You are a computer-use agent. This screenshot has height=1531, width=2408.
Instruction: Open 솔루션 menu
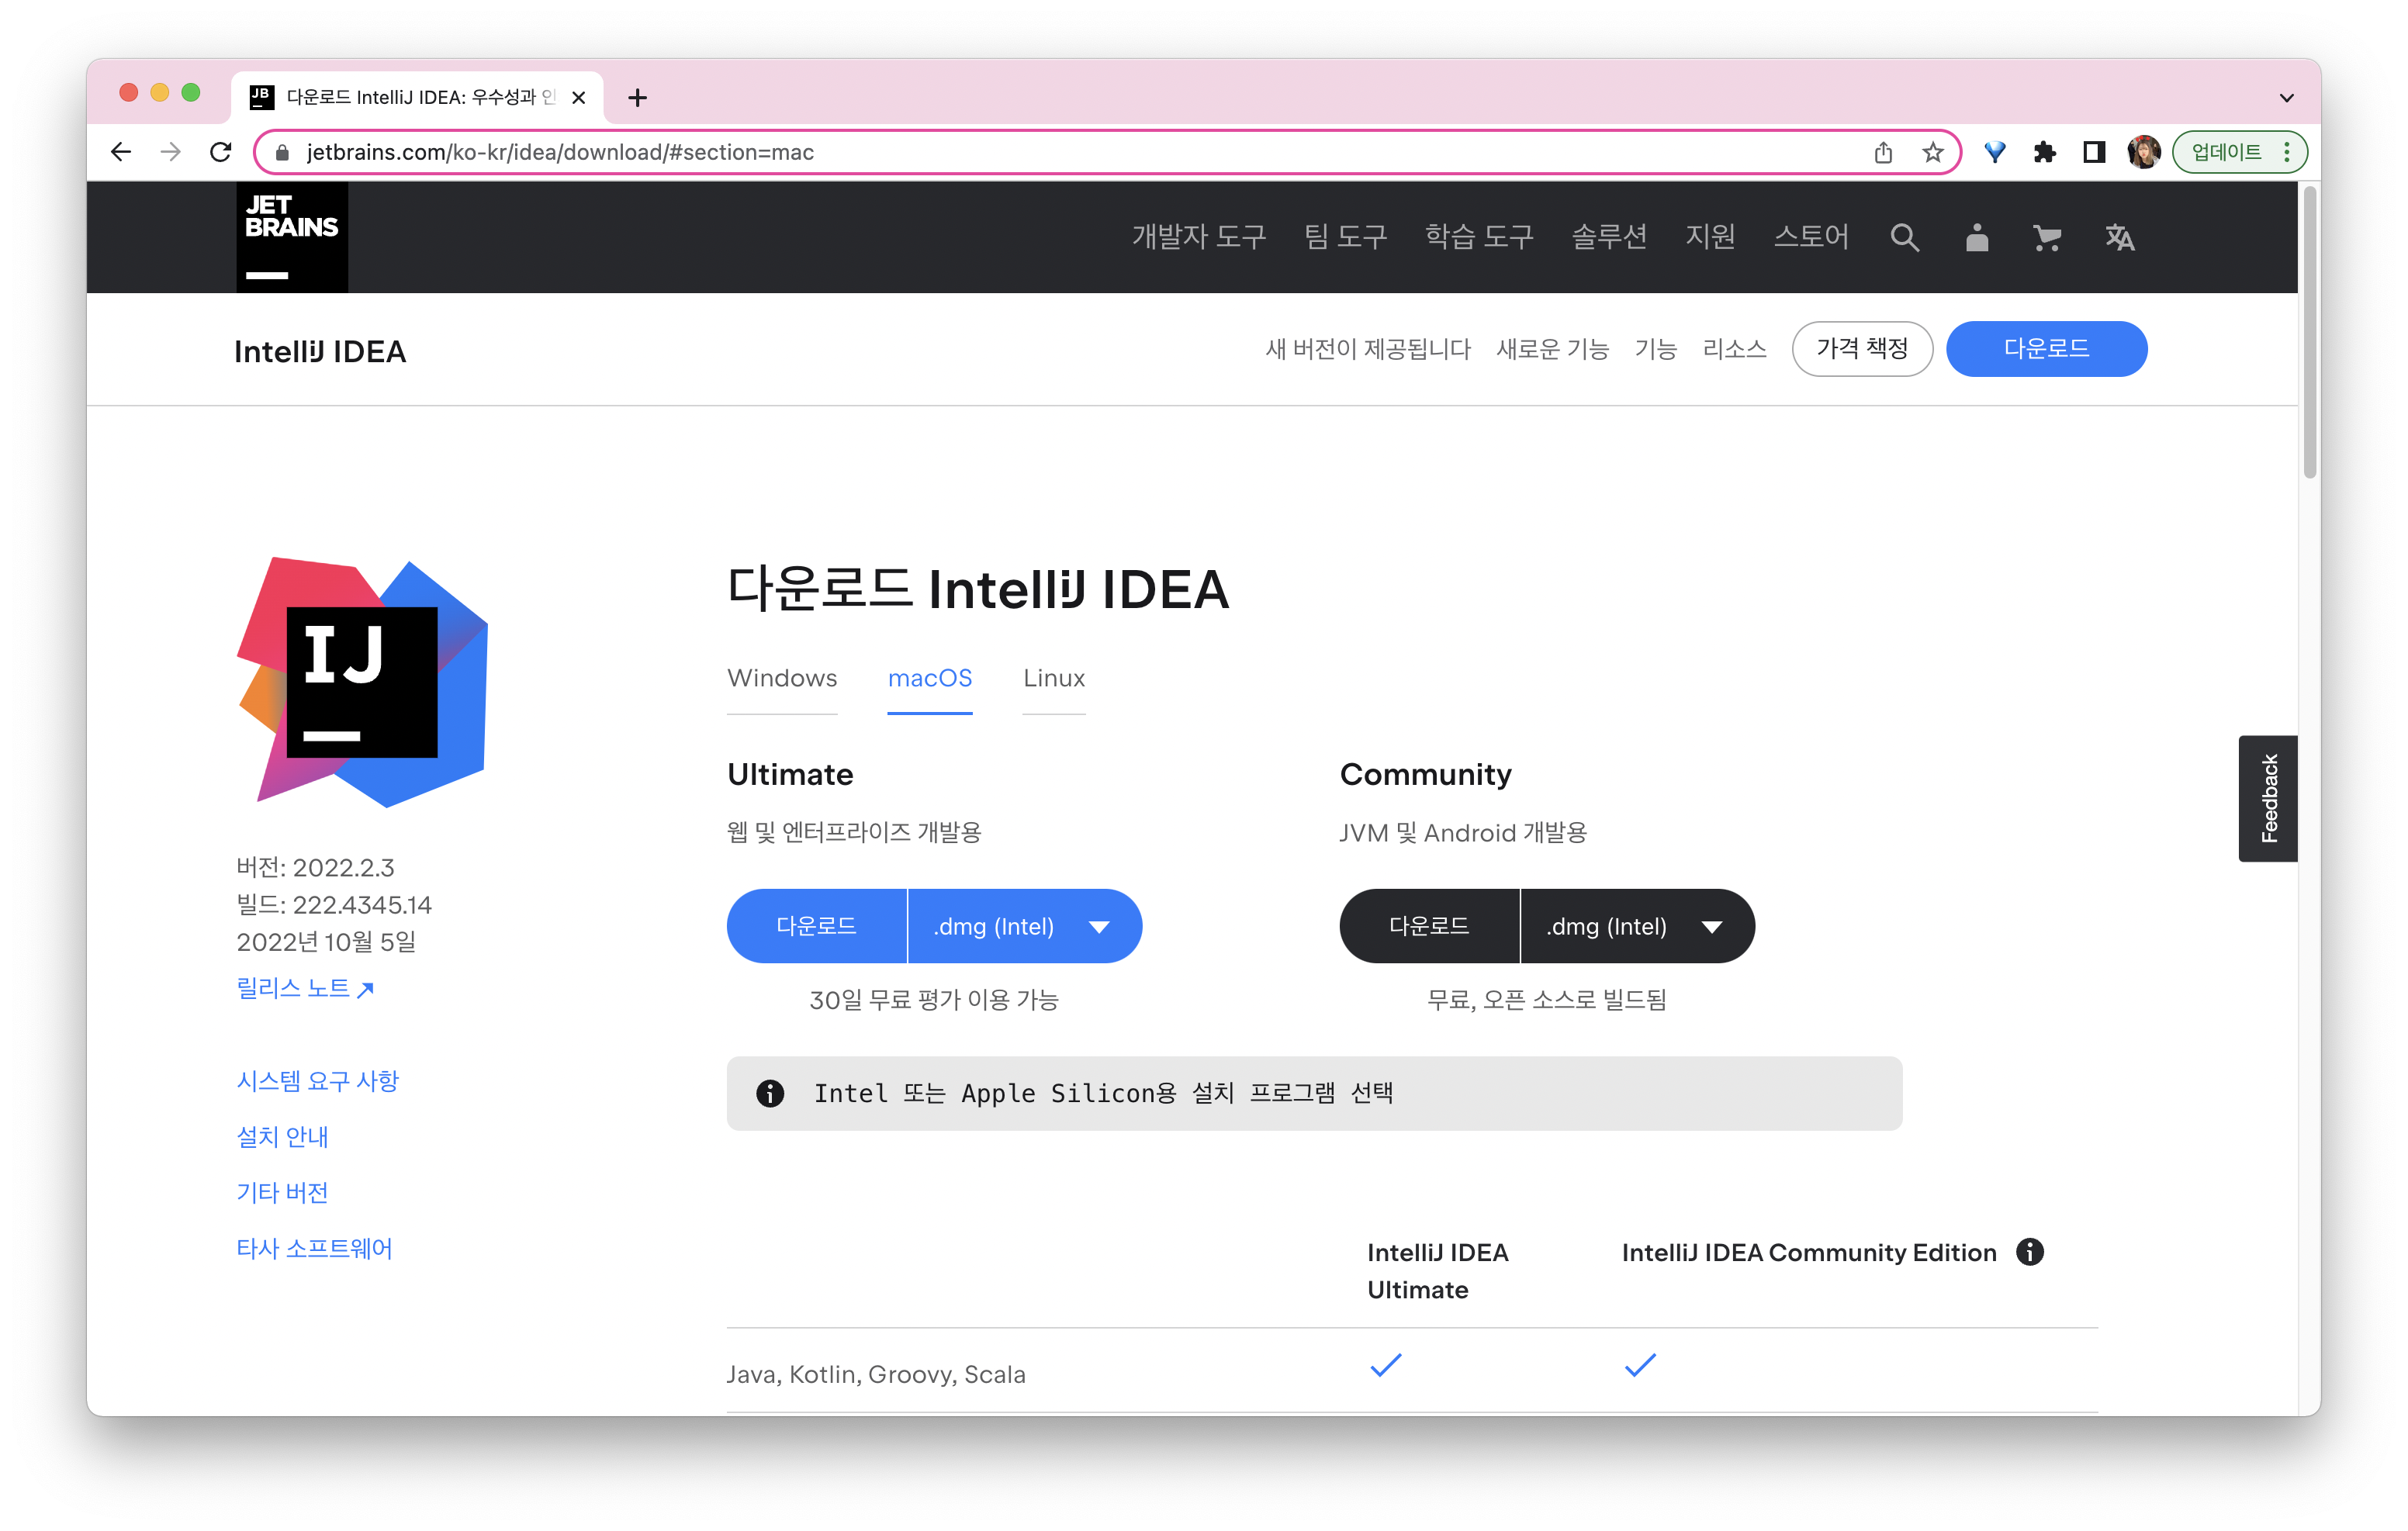pos(1609,237)
